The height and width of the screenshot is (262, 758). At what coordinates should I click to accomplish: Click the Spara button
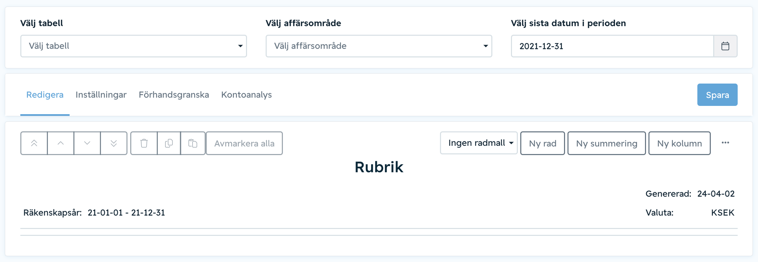click(x=717, y=95)
